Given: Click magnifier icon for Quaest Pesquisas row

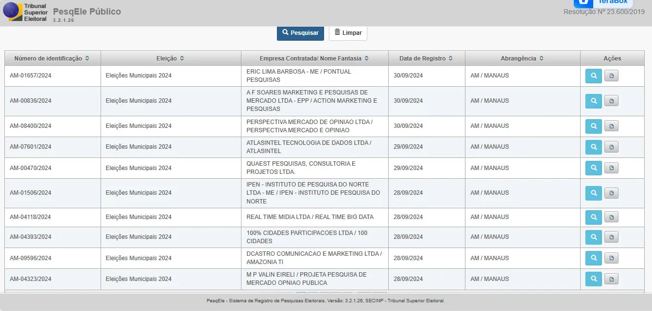Looking at the screenshot, I should (593, 168).
